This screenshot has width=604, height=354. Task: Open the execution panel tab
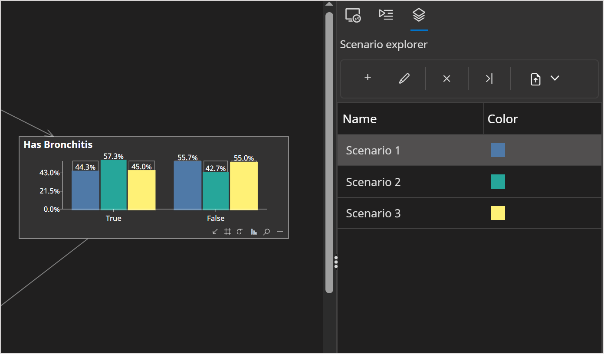386,14
